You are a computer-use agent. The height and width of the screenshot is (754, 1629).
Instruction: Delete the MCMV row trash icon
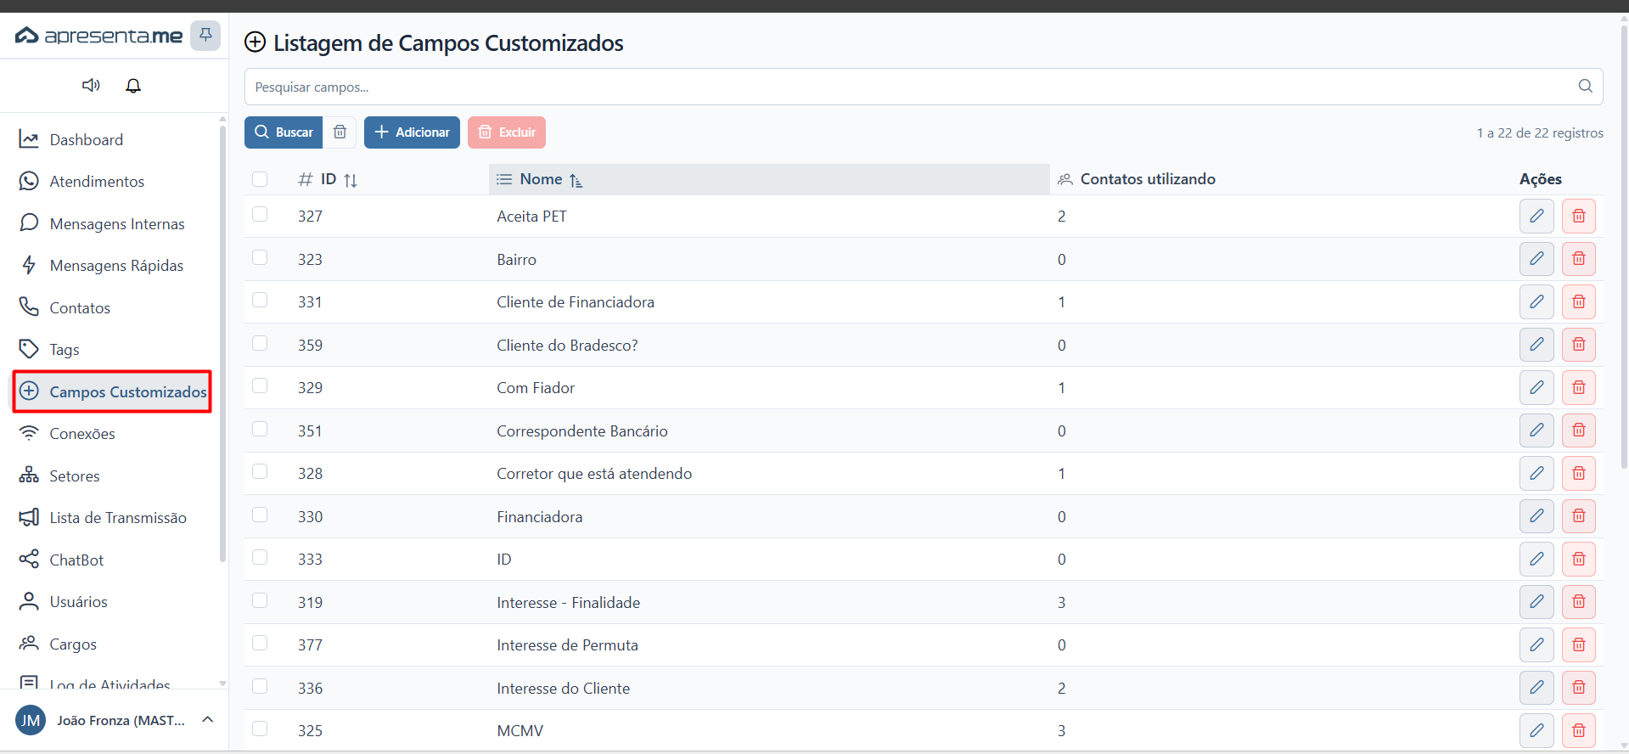1579,730
